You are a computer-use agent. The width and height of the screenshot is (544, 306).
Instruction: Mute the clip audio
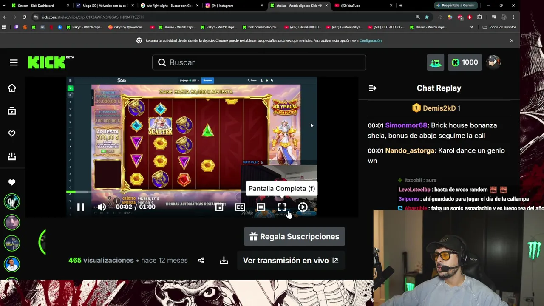102,207
